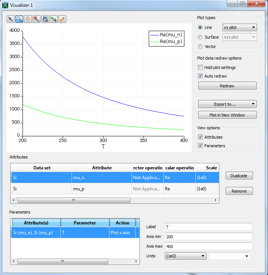This screenshot has height=275, width=268.
Task: Click the Re operation for mu_p
Action: pos(180,189)
